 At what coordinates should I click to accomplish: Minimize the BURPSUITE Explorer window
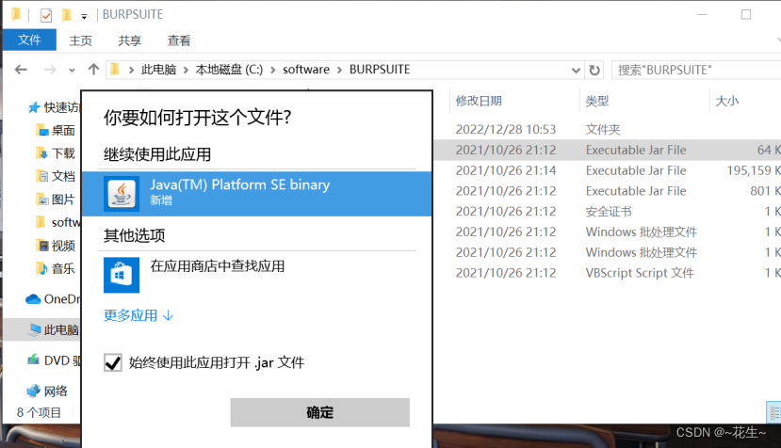702,14
